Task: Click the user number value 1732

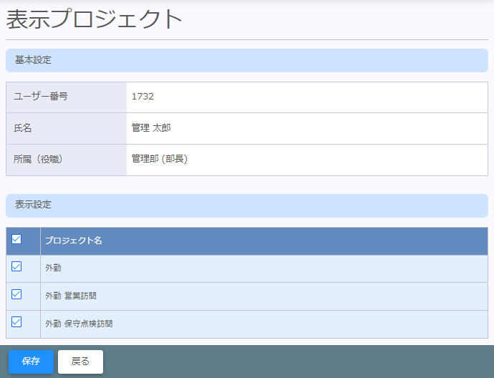Action: click(142, 97)
